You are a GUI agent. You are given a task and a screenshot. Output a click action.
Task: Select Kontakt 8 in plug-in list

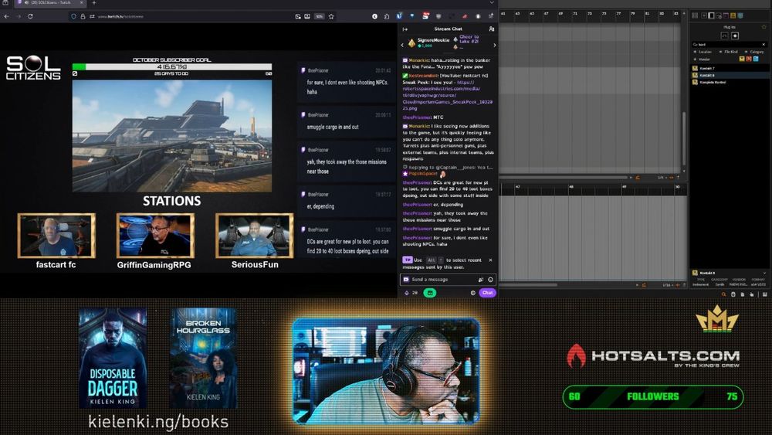[x=730, y=76]
